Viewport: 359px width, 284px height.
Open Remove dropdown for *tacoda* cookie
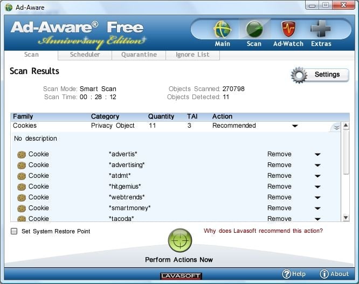[317, 219]
